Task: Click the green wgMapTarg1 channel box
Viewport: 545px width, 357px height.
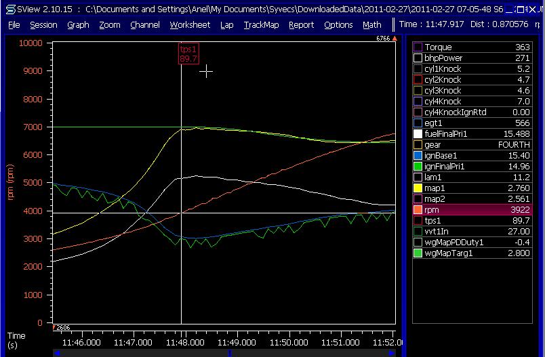Action: coord(418,253)
